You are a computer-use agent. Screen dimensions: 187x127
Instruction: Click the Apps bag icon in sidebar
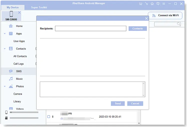point(11,33)
